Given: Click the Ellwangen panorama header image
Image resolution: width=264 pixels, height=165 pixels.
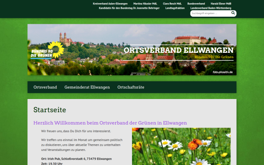Looking at the screenshot, I should [x=132, y=50].
